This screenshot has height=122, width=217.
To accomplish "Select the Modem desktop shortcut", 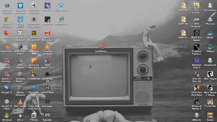I will (7, 33).
